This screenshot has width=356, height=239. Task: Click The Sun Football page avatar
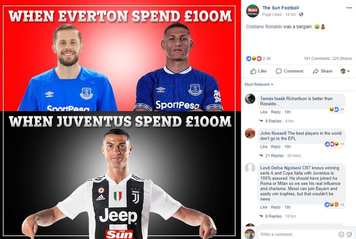point(253,11)
